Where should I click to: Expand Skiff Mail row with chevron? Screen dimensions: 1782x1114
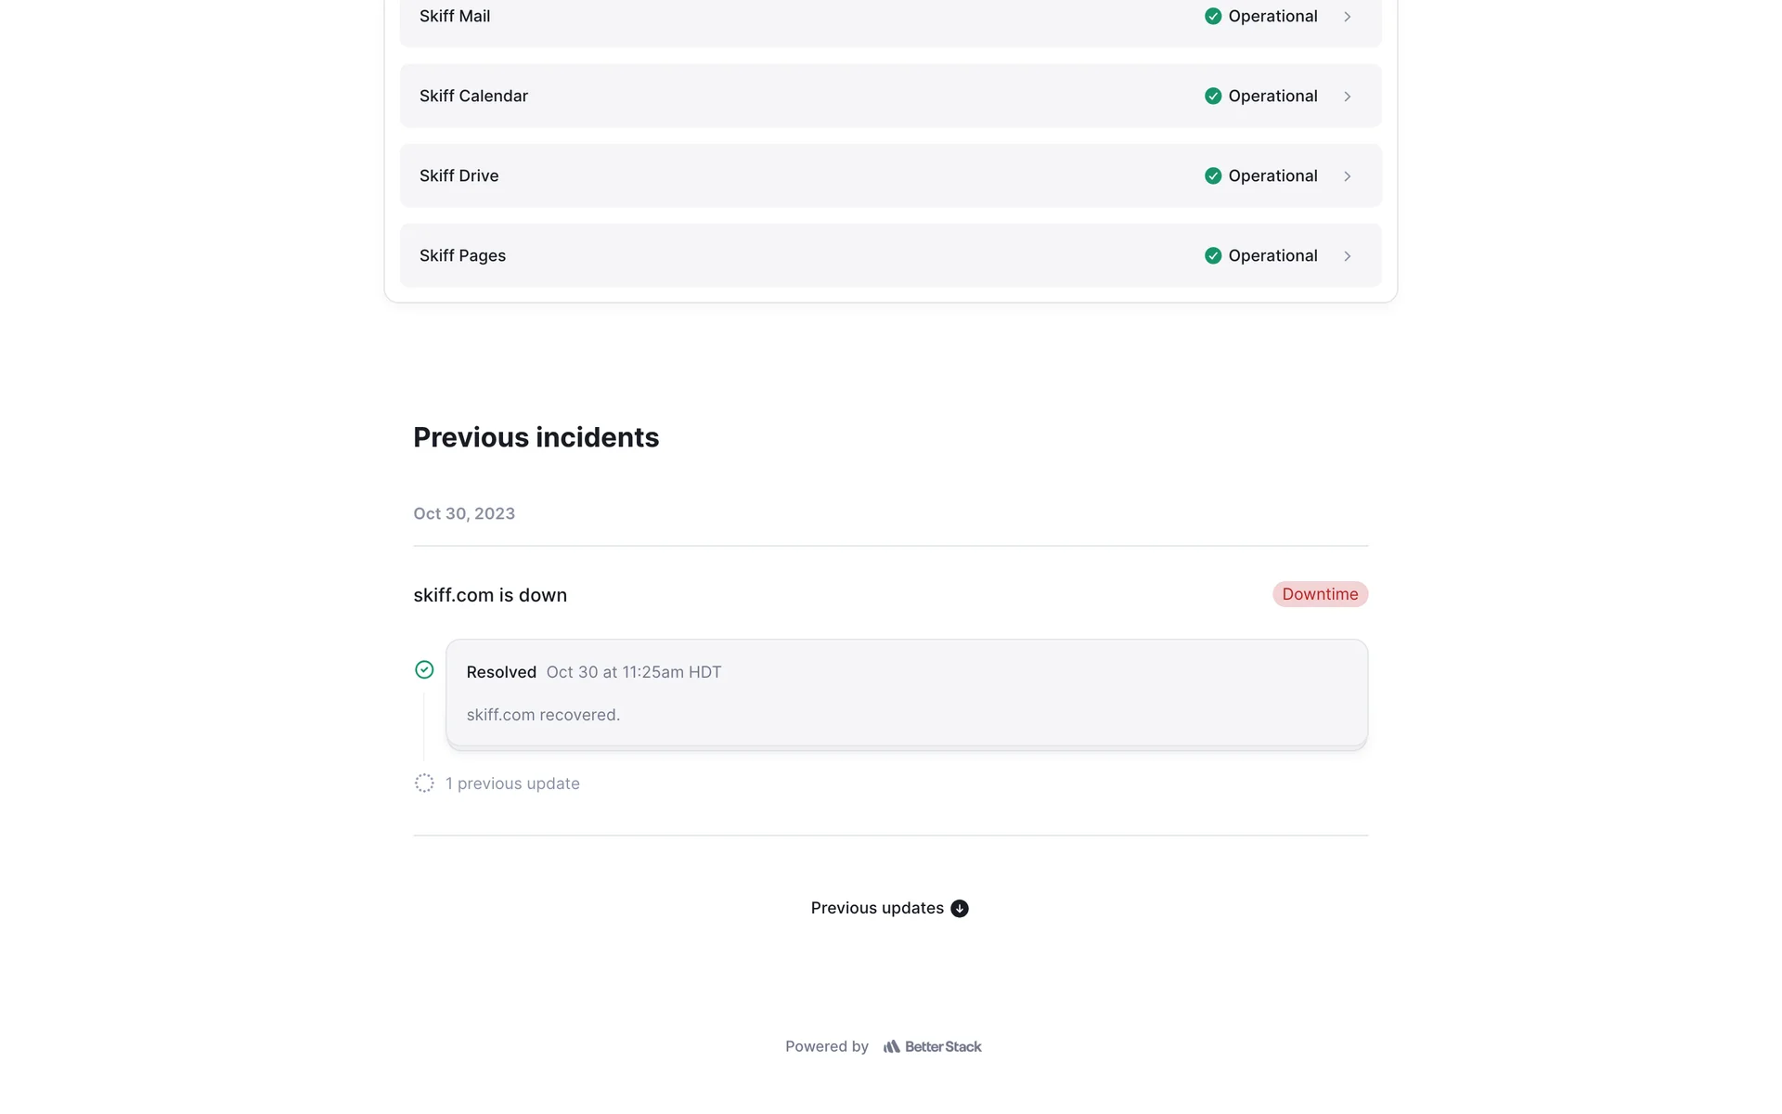coord(1348,17)
